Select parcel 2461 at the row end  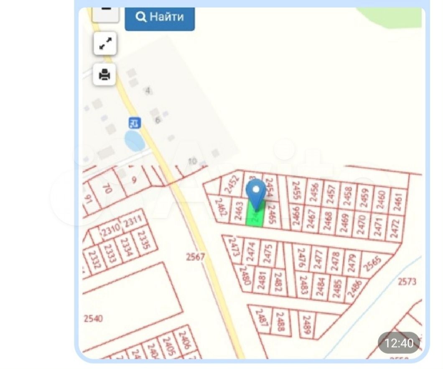398,202
